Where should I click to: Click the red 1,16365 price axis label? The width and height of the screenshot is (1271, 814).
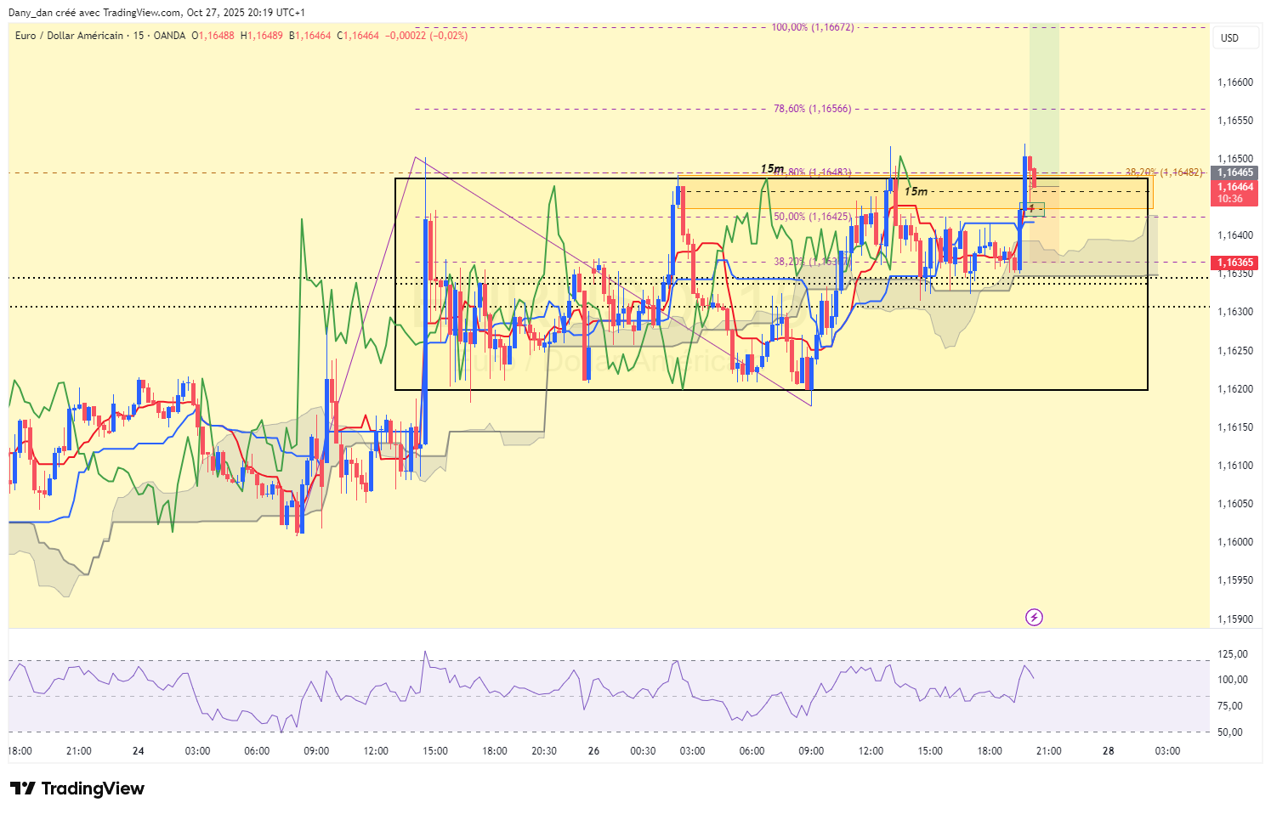click(1235, 263)
